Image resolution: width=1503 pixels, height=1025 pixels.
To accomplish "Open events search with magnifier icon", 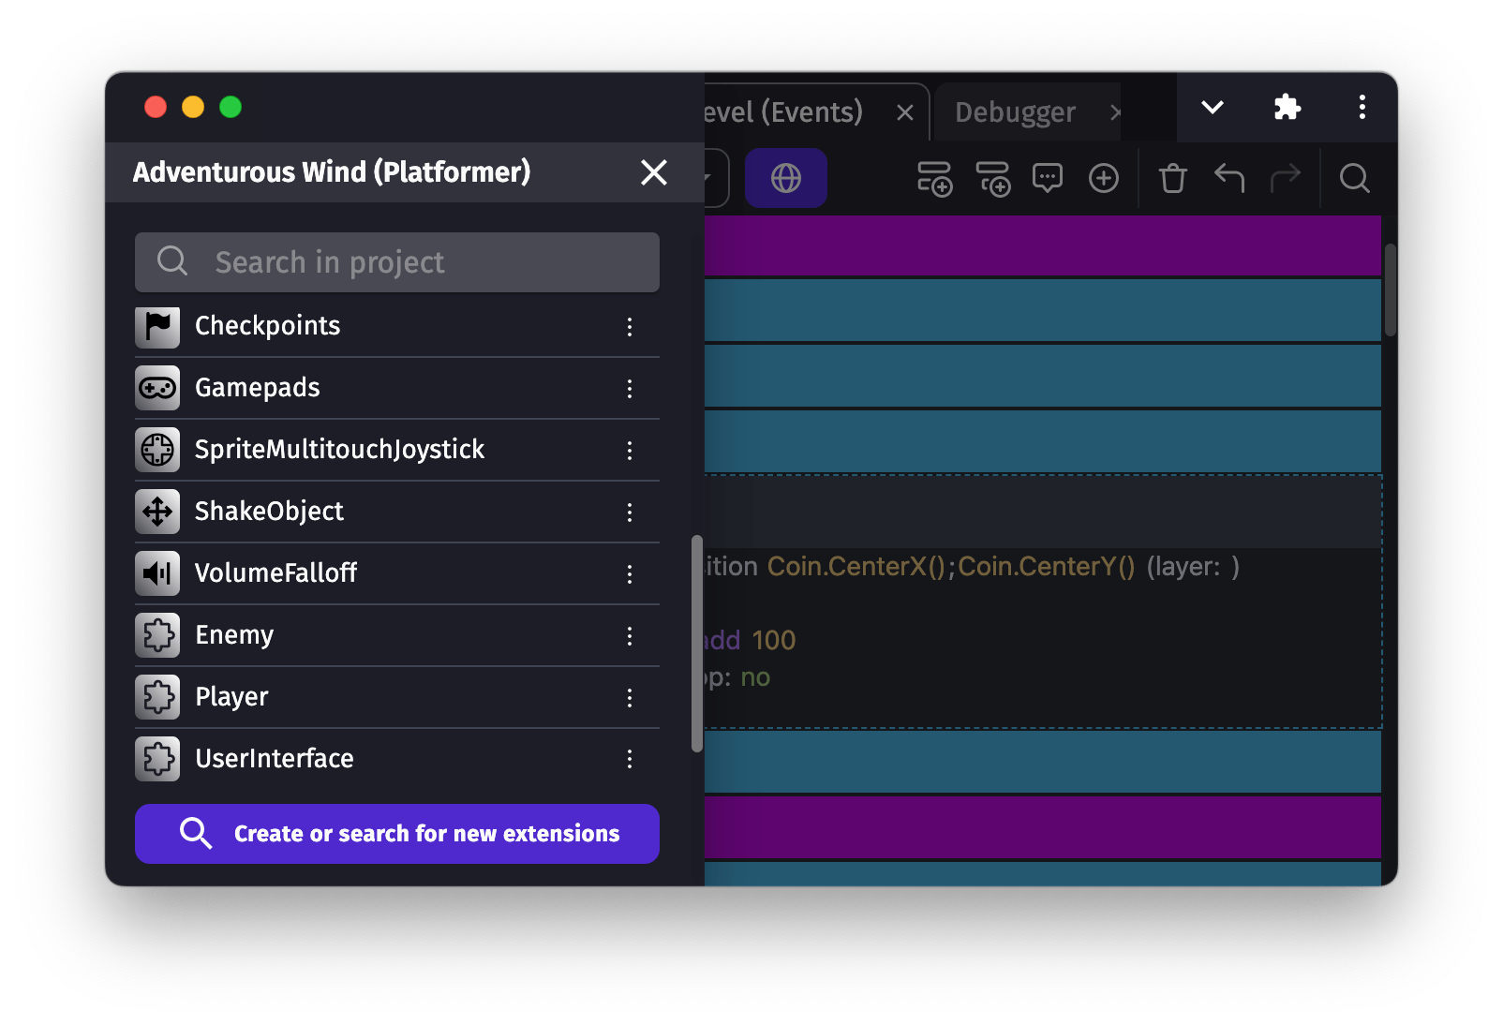I will coord(1354,178).
